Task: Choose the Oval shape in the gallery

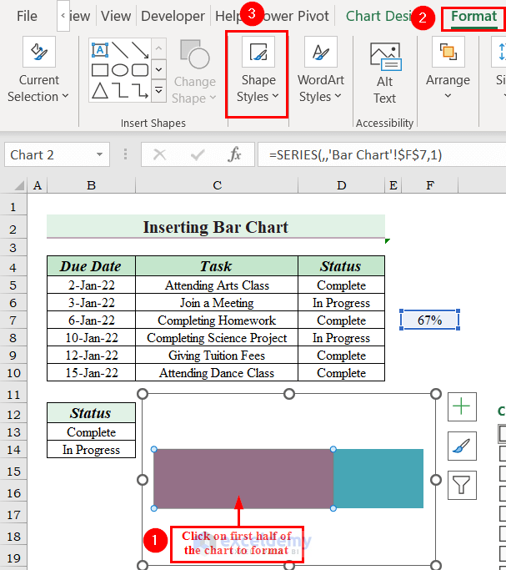Action: coord(120,70)
